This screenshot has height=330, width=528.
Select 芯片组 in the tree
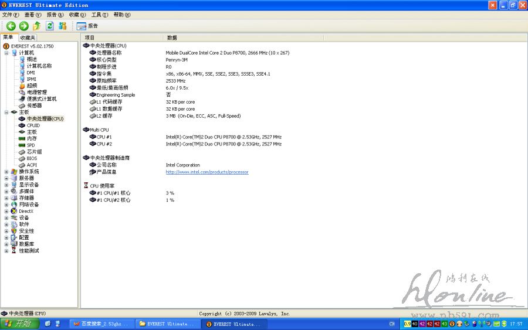[x=35, y=152]
